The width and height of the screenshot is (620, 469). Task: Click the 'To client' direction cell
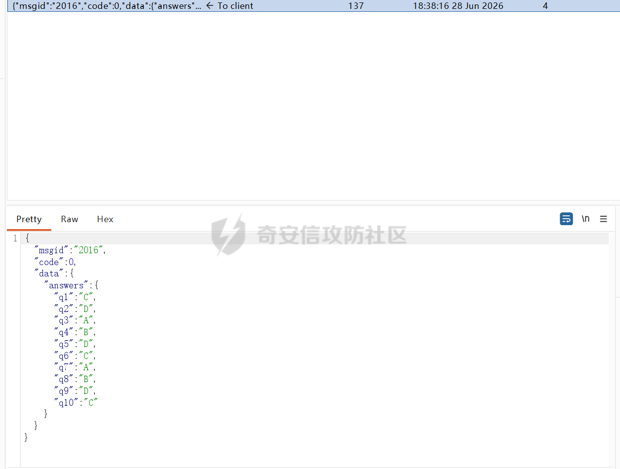coord(229,6)
